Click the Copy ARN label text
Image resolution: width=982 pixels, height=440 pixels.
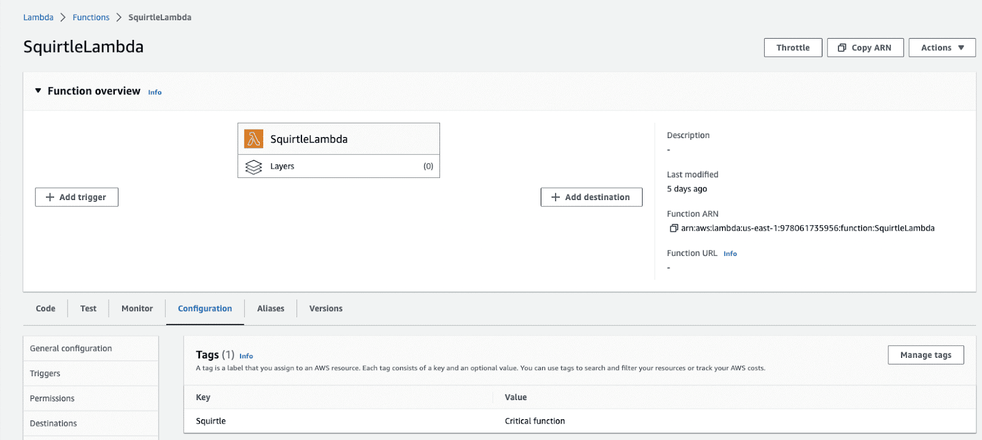pos(872,48)
